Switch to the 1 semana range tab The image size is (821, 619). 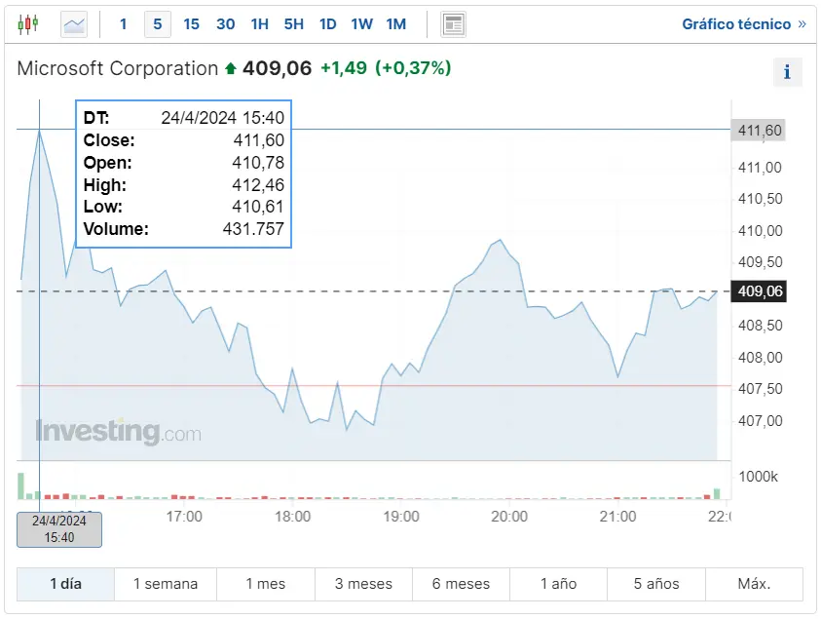pyautogui.click(x=166, y=584)
